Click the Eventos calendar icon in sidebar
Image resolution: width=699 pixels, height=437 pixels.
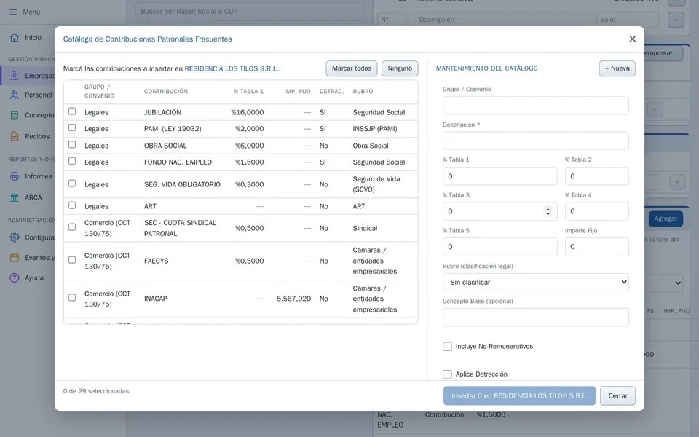(15, 258)
